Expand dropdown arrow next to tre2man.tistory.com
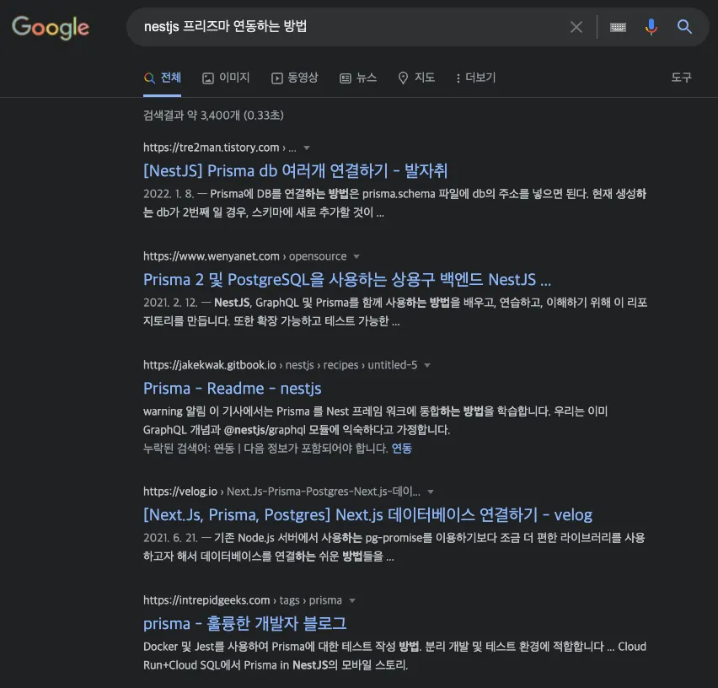 [307, 148]
